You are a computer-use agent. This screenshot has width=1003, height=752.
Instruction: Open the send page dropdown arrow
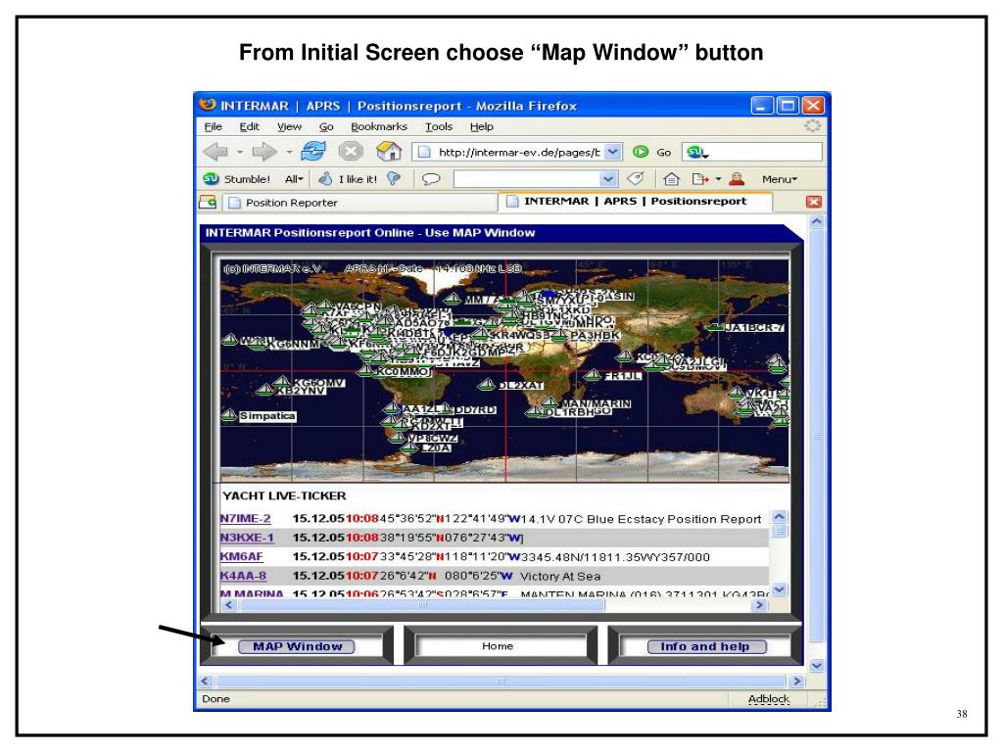[718, 179]
